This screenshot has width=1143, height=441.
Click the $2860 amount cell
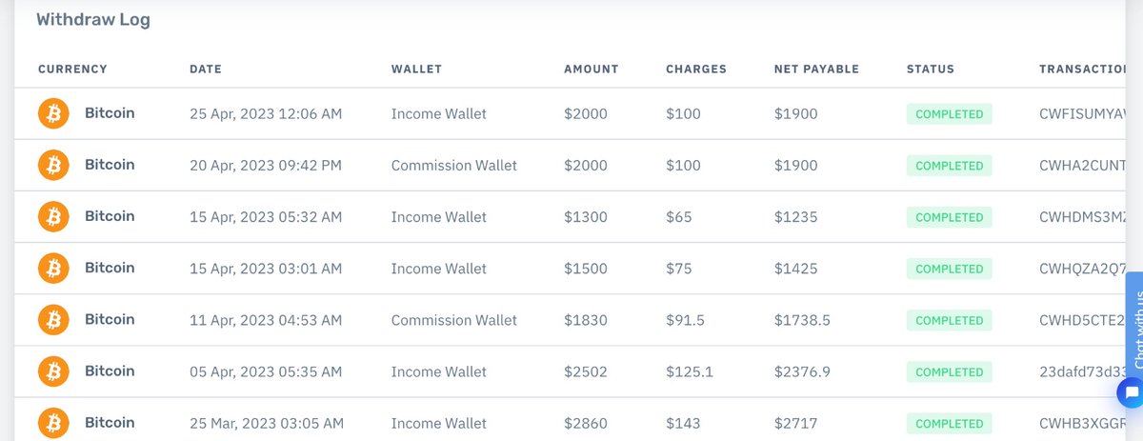(x=586, y=423)
